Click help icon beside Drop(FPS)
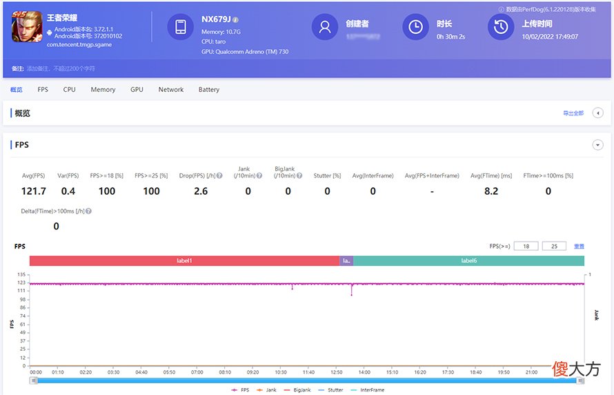This screenshot has width=614, height=395. coord(219,175)
